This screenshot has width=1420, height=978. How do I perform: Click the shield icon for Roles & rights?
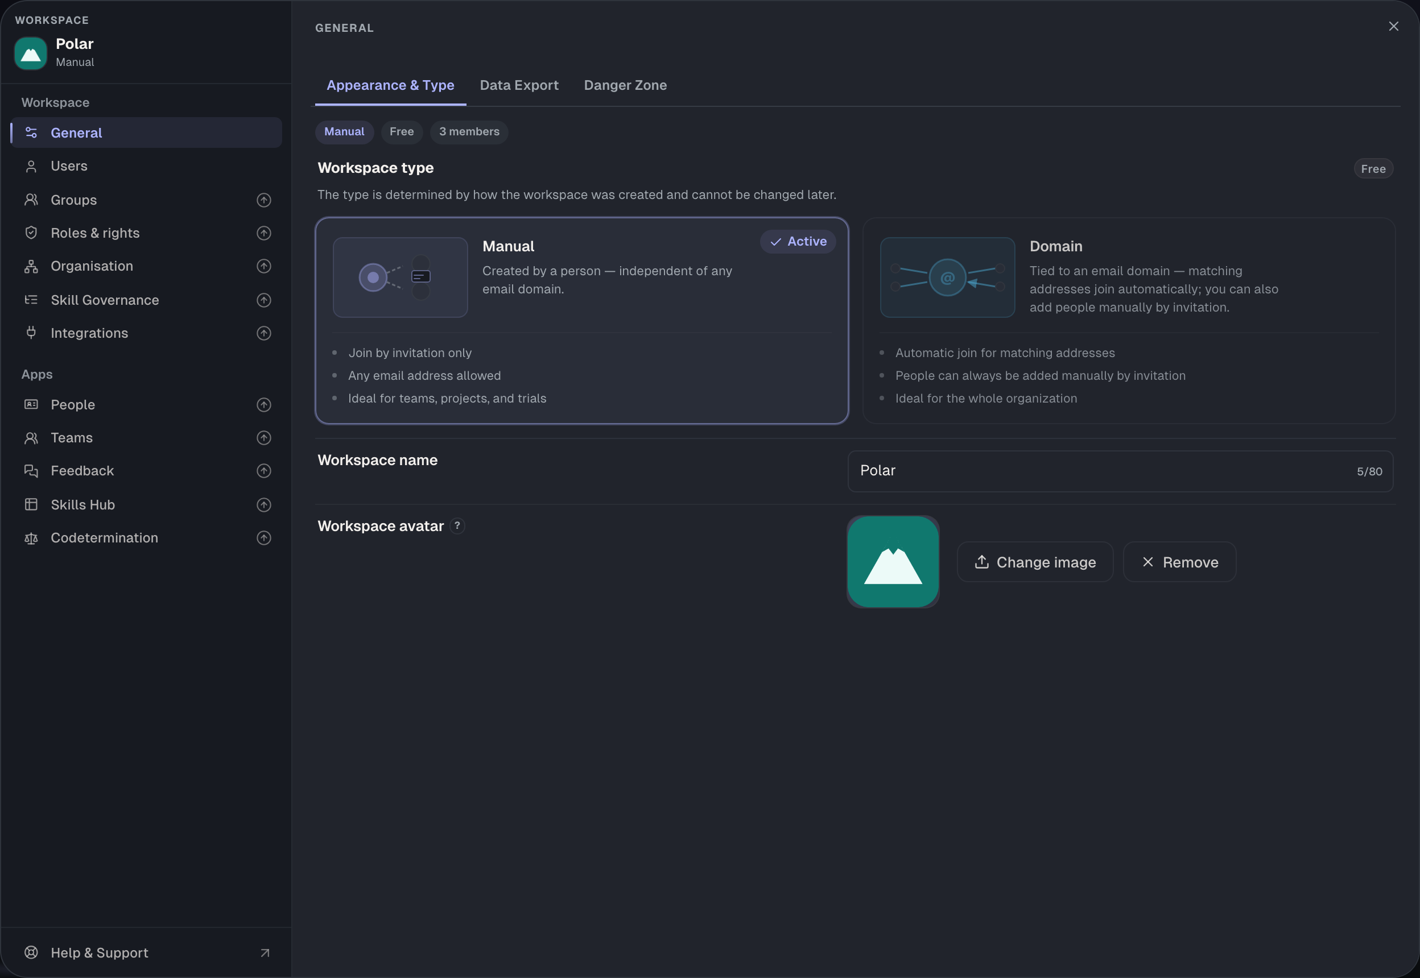coord(31,233)
